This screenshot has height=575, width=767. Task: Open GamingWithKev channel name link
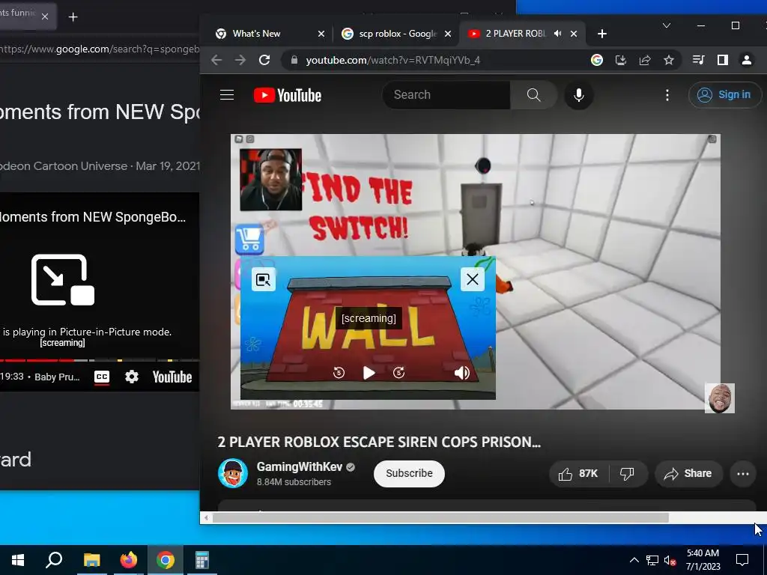[300, 467]
